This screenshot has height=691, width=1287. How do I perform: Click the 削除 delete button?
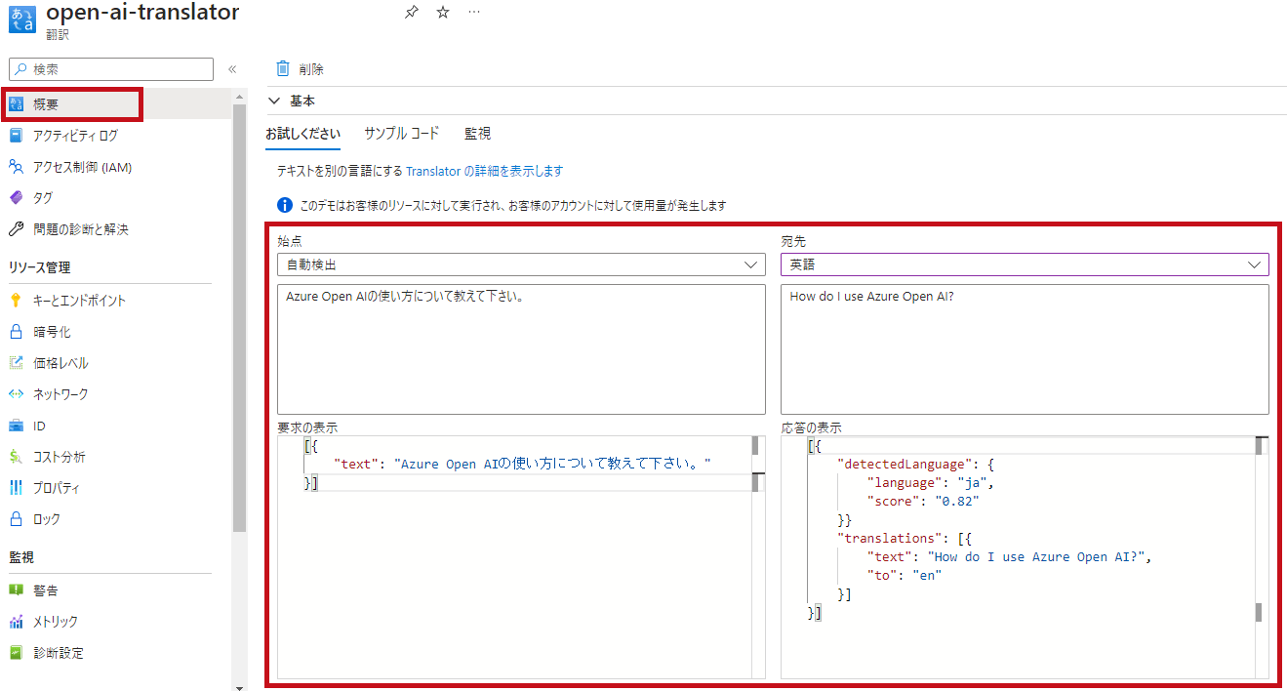(300, 69)
